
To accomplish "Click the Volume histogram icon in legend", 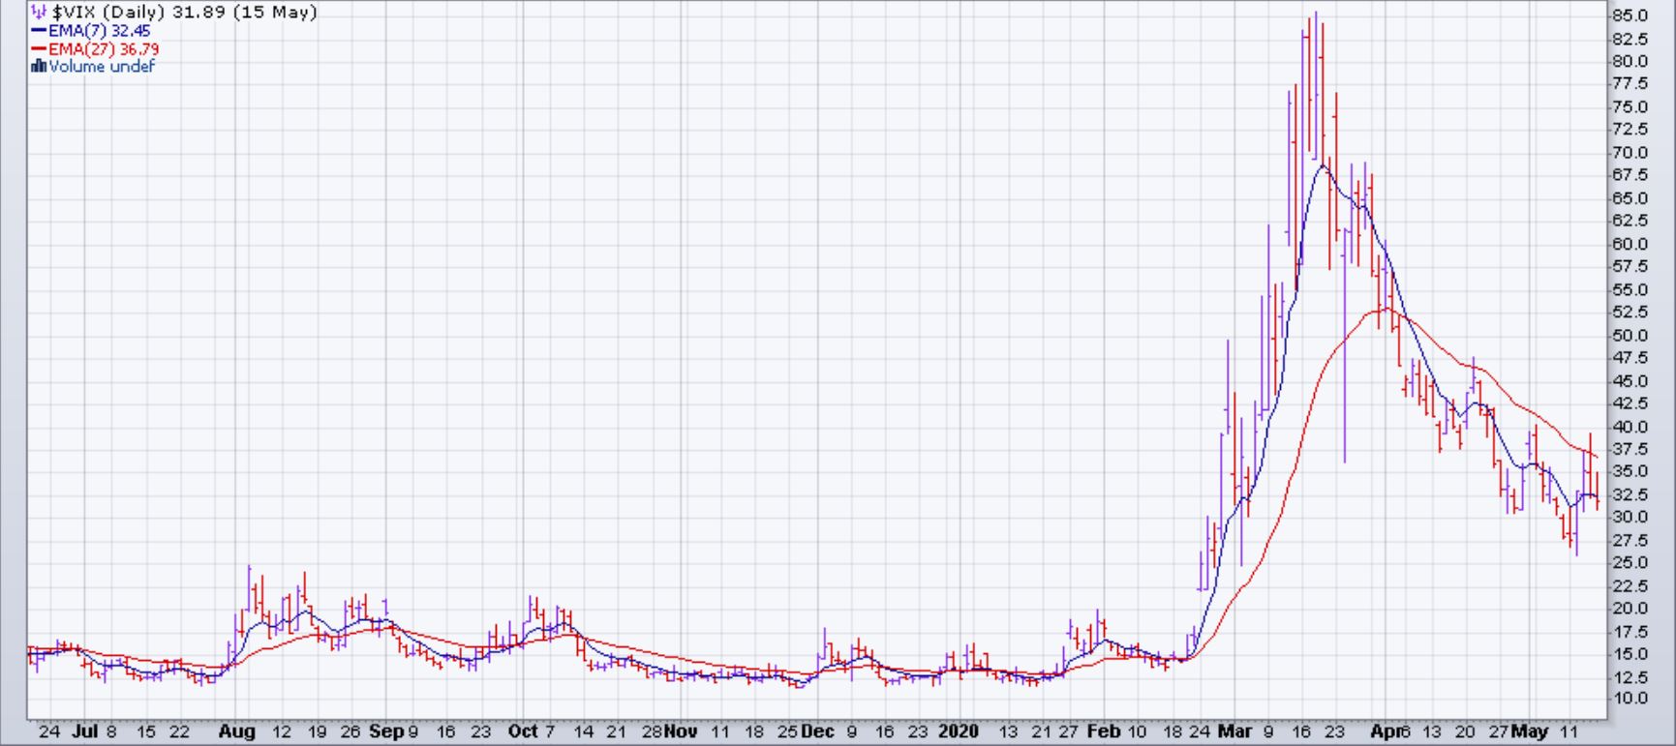I will pyautogui.click(x=39, y=67).
